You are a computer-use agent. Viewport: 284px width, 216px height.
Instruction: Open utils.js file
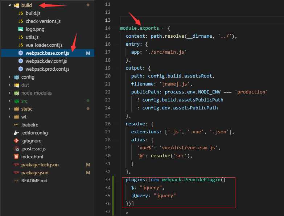[x=32, y=37]
